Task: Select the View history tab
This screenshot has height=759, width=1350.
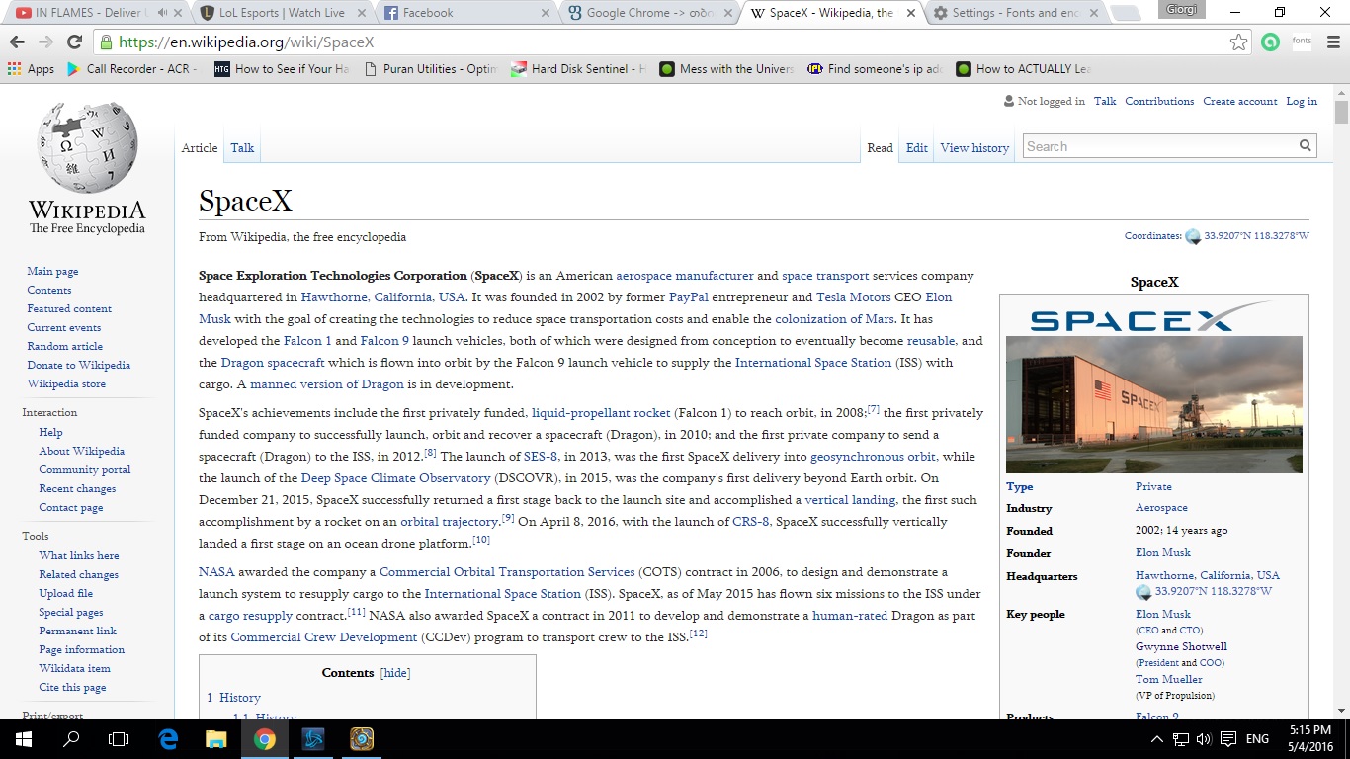Action: 974,148
